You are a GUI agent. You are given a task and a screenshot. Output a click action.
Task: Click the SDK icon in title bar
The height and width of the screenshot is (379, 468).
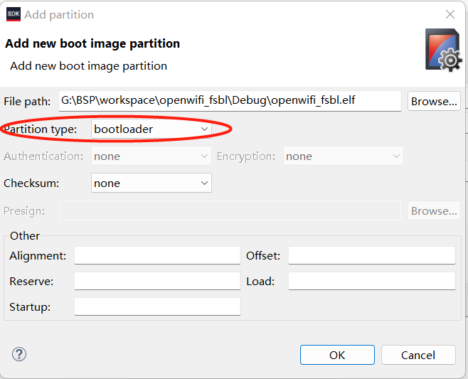click(13, 14)
